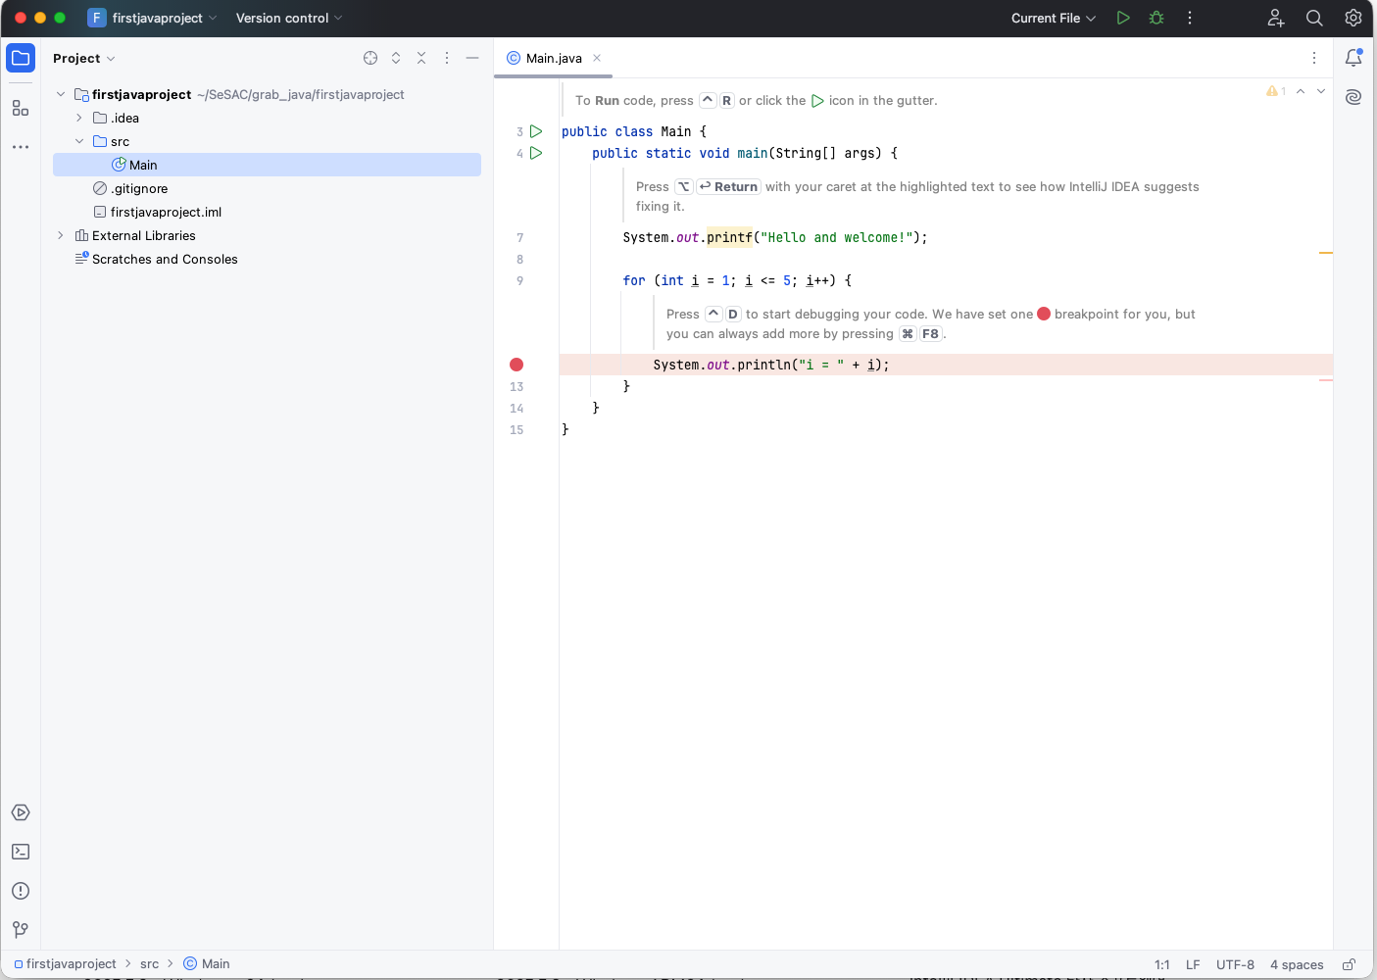Open the Current File run configuration dropdown
The width and height of the screenshot is (1377, 980).
[x=1054, y=18]
